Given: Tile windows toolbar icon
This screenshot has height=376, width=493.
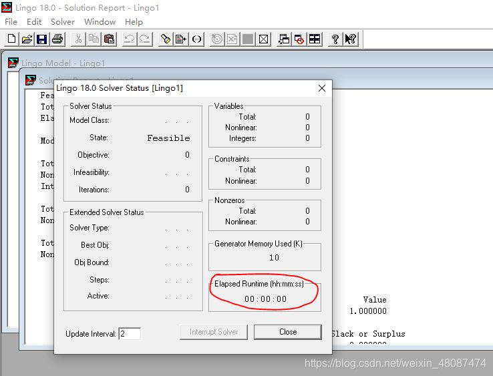Looking at the screenshot, I should [315, 39].
